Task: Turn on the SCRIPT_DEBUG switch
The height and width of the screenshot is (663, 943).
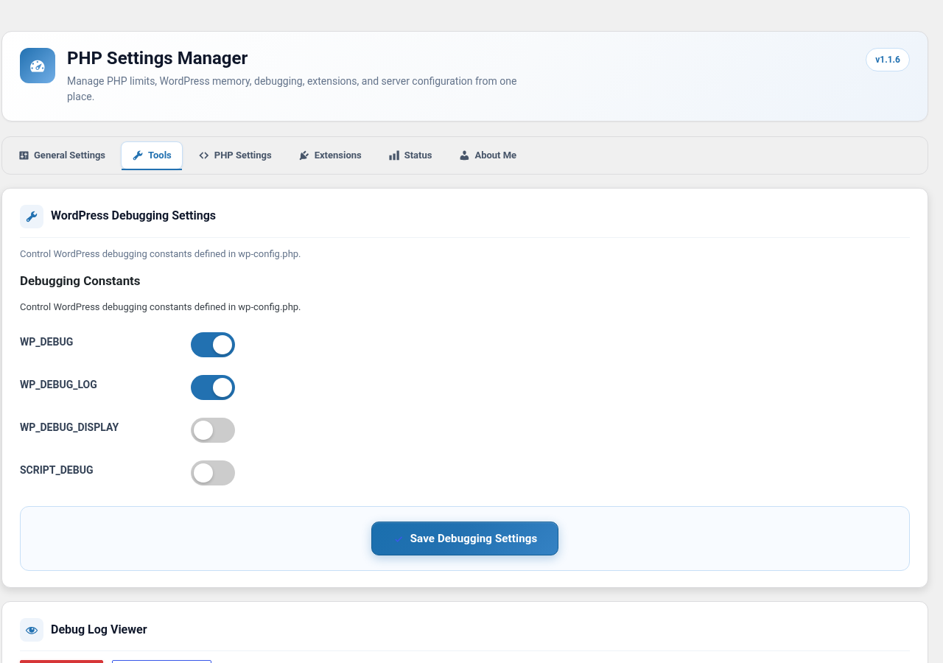Action: pos(213,473)
